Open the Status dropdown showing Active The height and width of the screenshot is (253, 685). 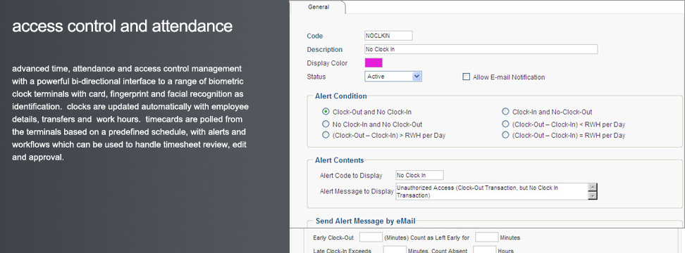[x=393, y=77]
